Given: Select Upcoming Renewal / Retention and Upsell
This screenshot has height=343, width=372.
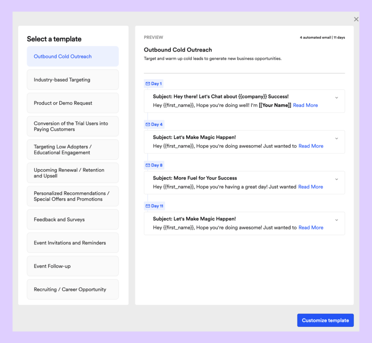Looking at the screenshot, I should 73,173.
